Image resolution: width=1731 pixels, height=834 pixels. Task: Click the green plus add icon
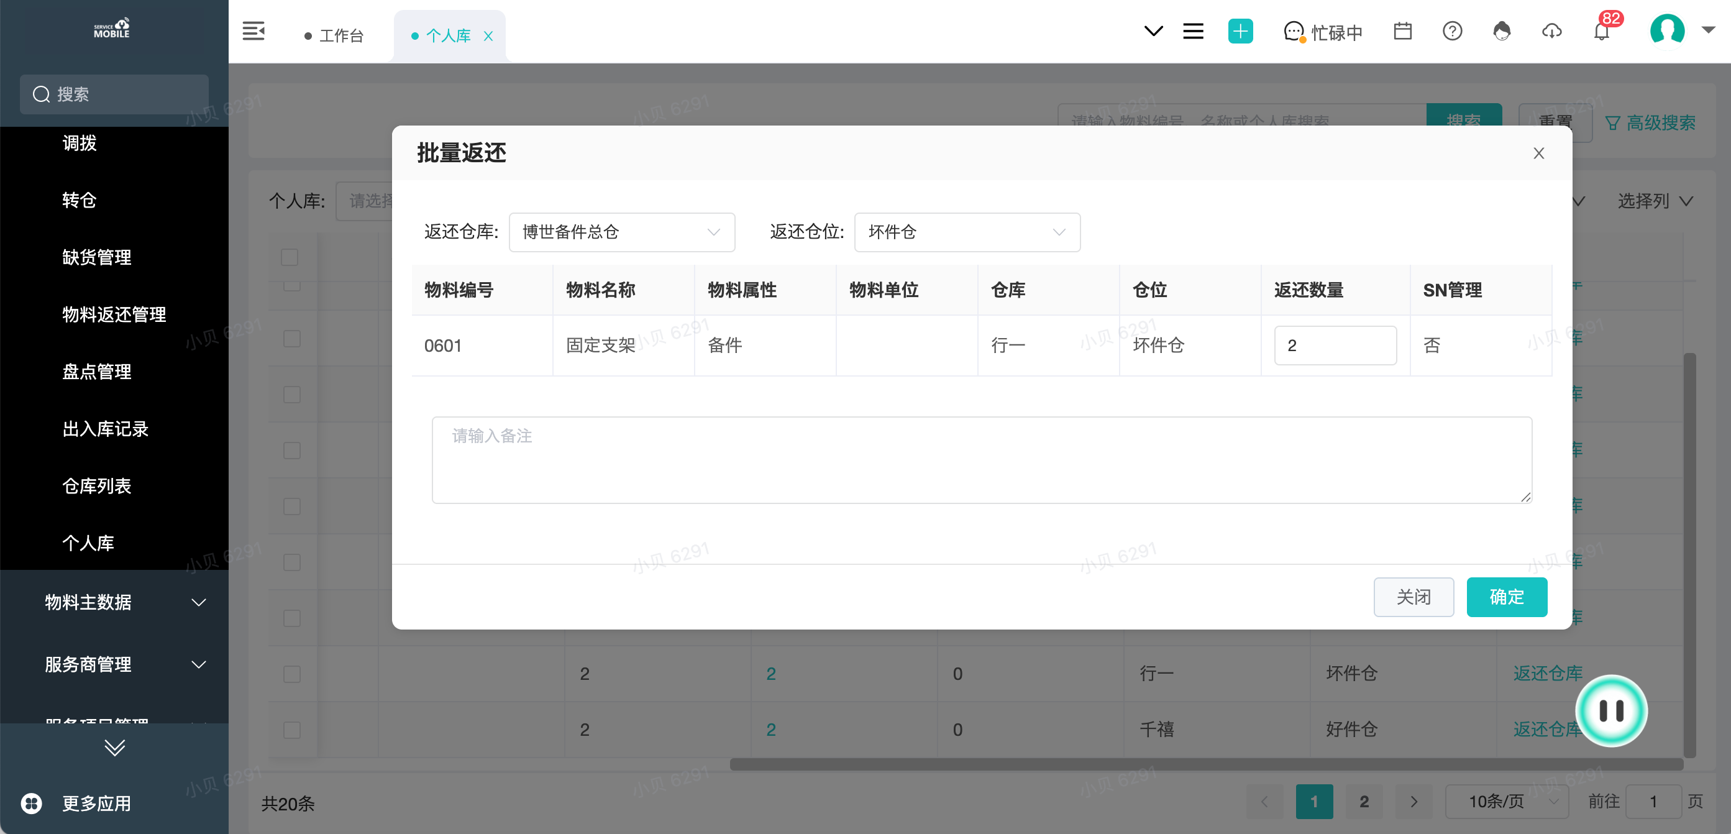[1240, 32]
